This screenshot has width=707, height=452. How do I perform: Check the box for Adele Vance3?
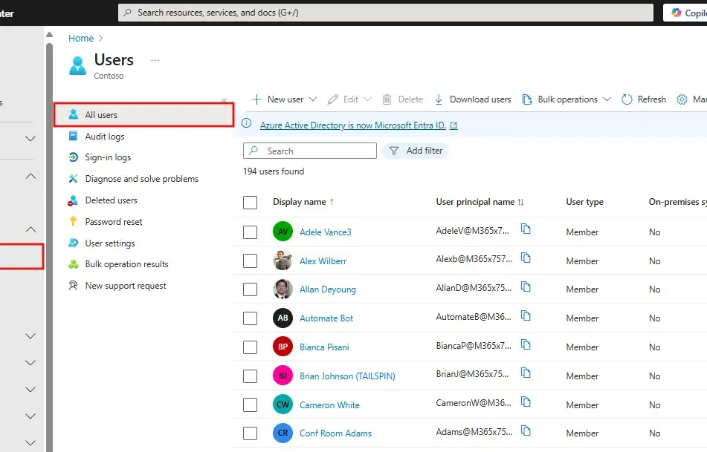(x=251, y=232)
